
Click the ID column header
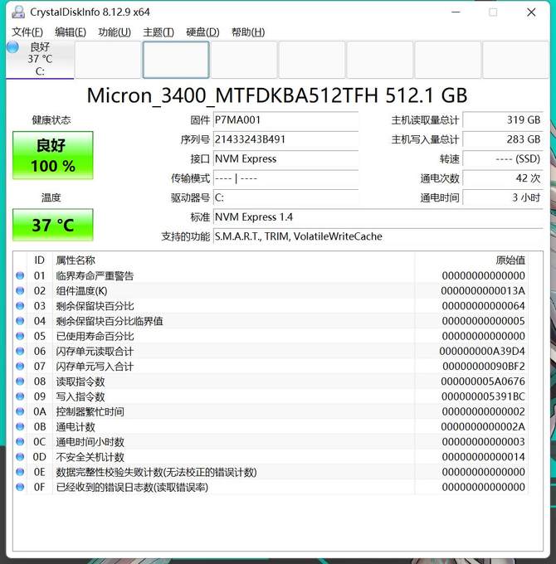pos(39,260)
